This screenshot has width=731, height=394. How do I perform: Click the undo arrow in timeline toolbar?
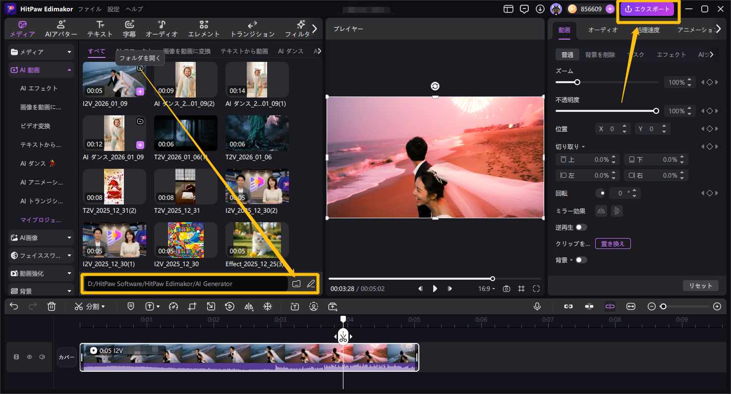[x=14, y=306]
